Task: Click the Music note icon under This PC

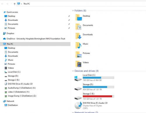Action: [6, 60]
